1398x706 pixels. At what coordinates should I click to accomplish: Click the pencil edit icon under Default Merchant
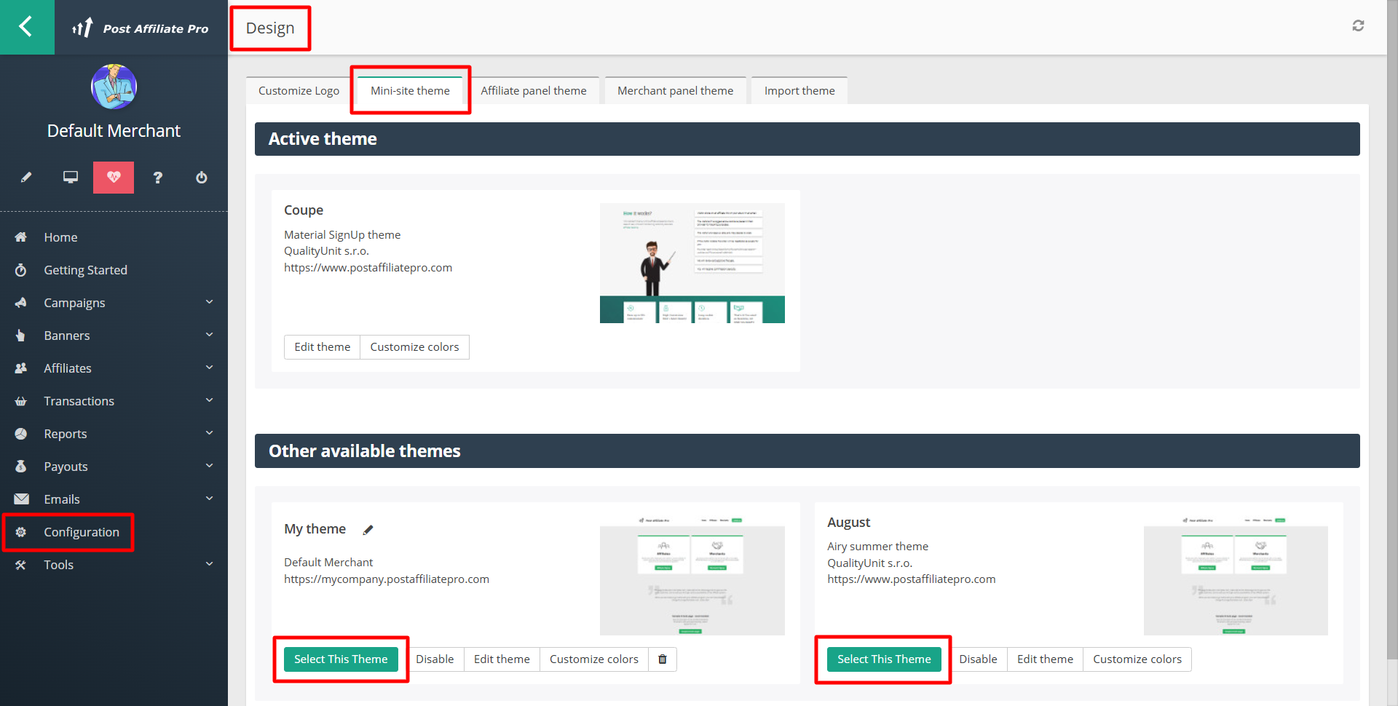[26, 178]
